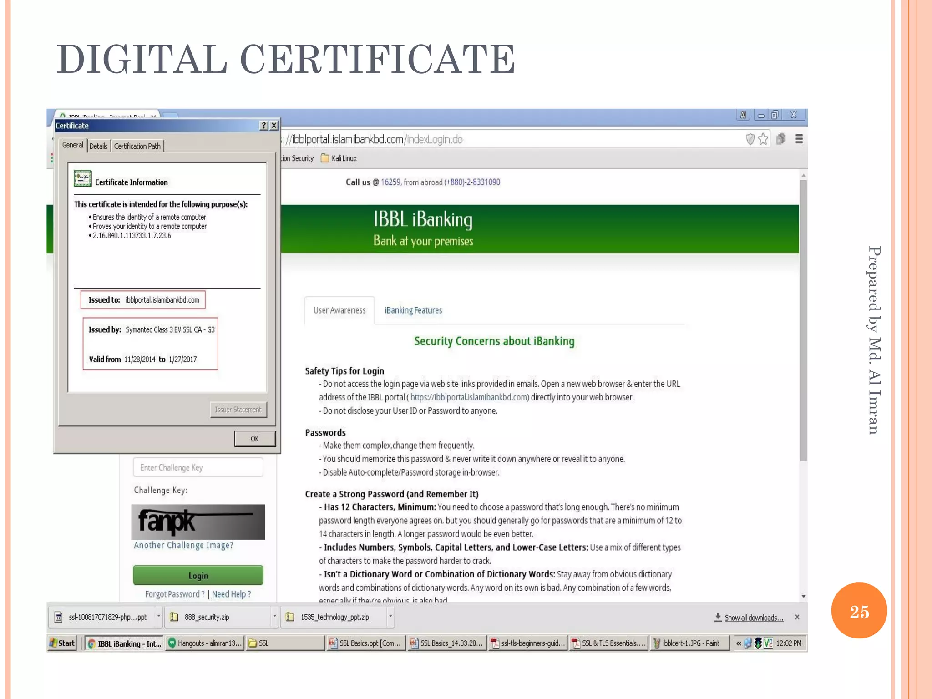This screenshot has height=699, width=932.
Task: Click the fanpk captcha challenge image
Action: click(x=198, y=522)
